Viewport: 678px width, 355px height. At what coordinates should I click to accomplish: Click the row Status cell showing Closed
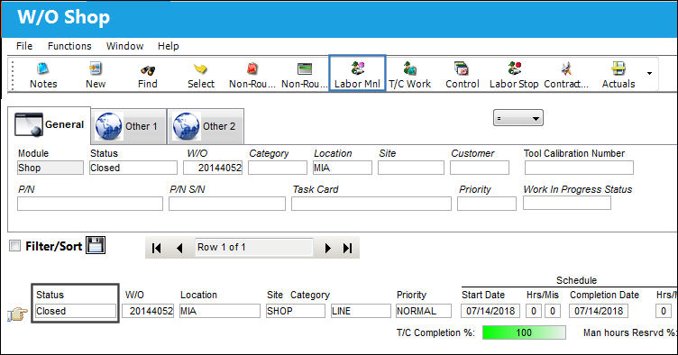pyautogui.click(x=76, y=311)
